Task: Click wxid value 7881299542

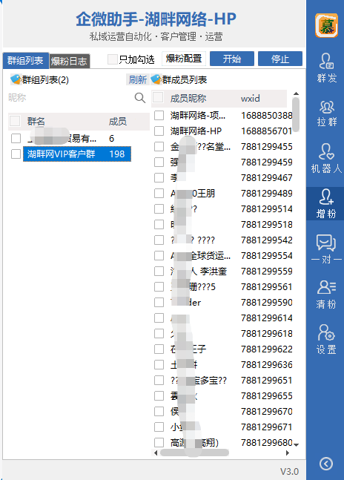Action: click(x=267, y=240)
